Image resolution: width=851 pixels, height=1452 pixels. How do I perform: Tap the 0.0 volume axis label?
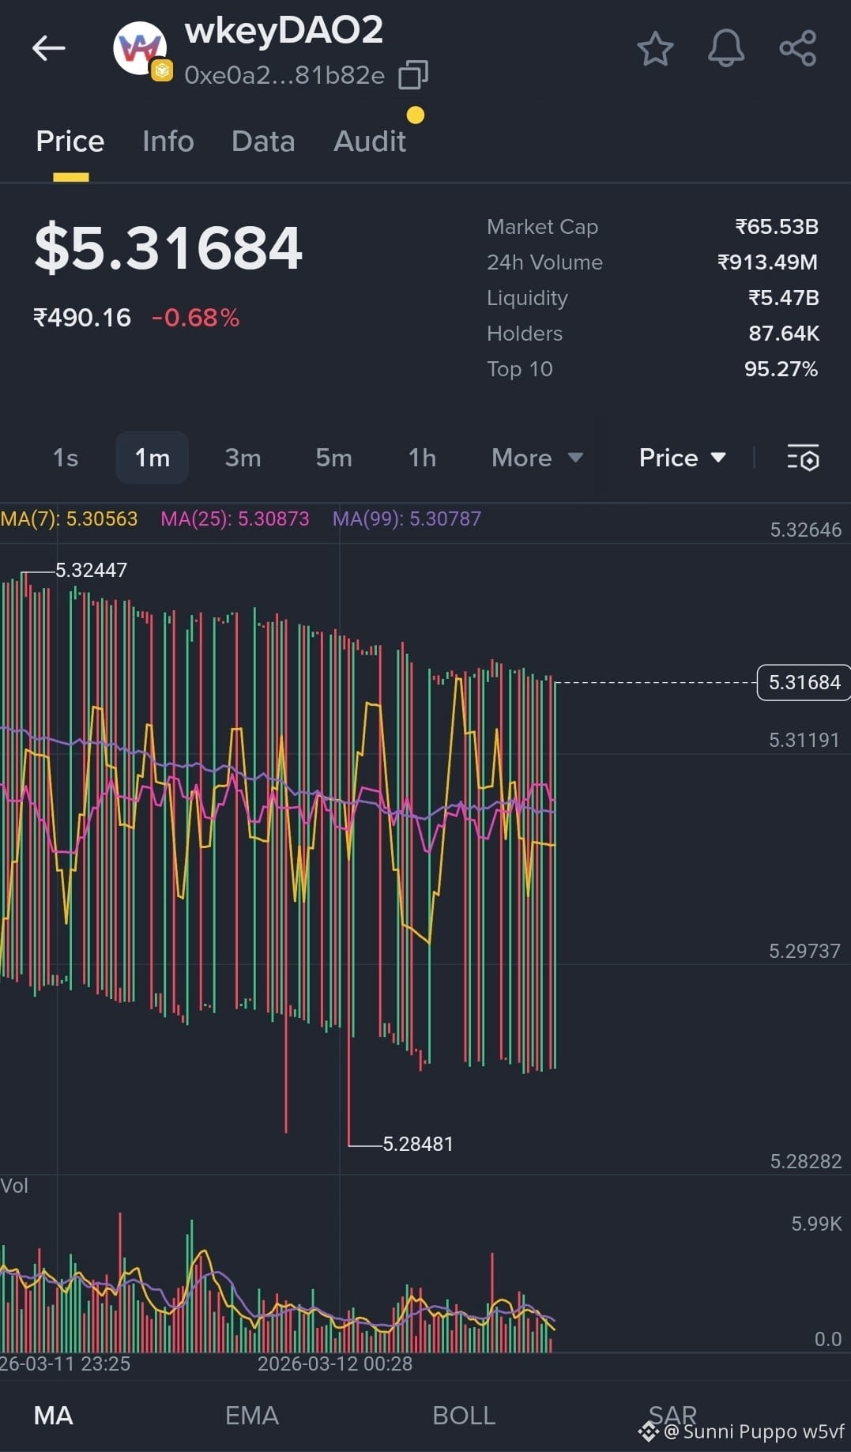click(x=828, y=1339)
